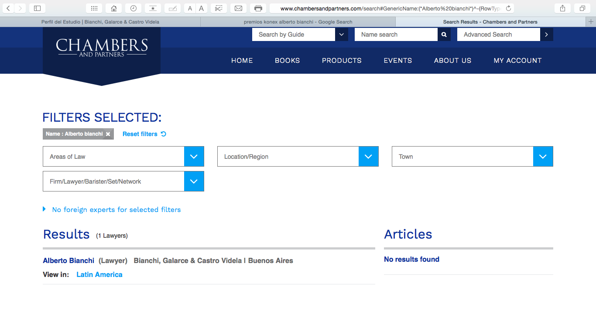Open the Share sheet icon
Screen dimensions: 596x335
[x=563, y=8]
